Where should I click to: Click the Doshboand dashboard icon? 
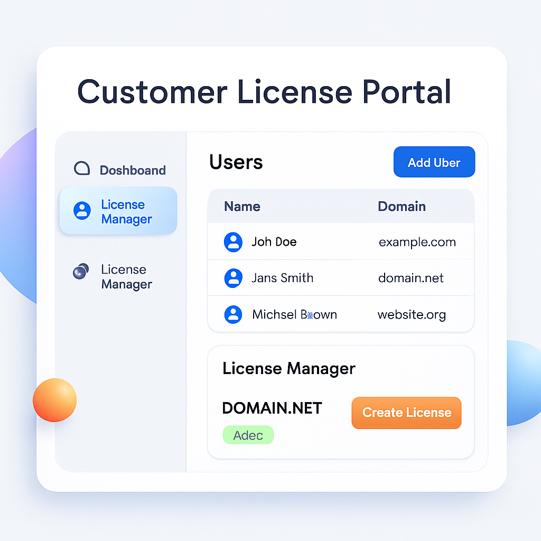click(x=81, y=168)
